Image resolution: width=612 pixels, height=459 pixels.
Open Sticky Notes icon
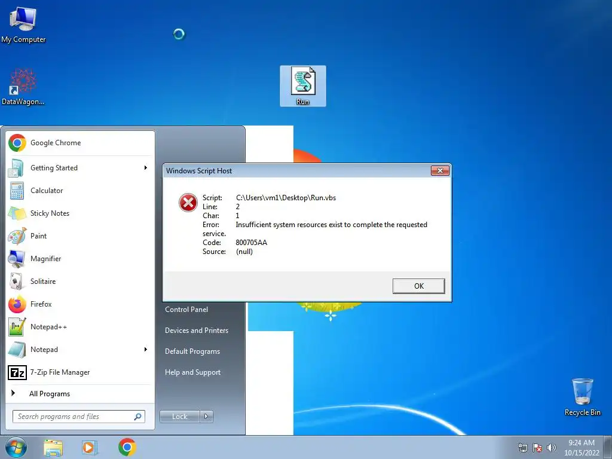point(17,213)
